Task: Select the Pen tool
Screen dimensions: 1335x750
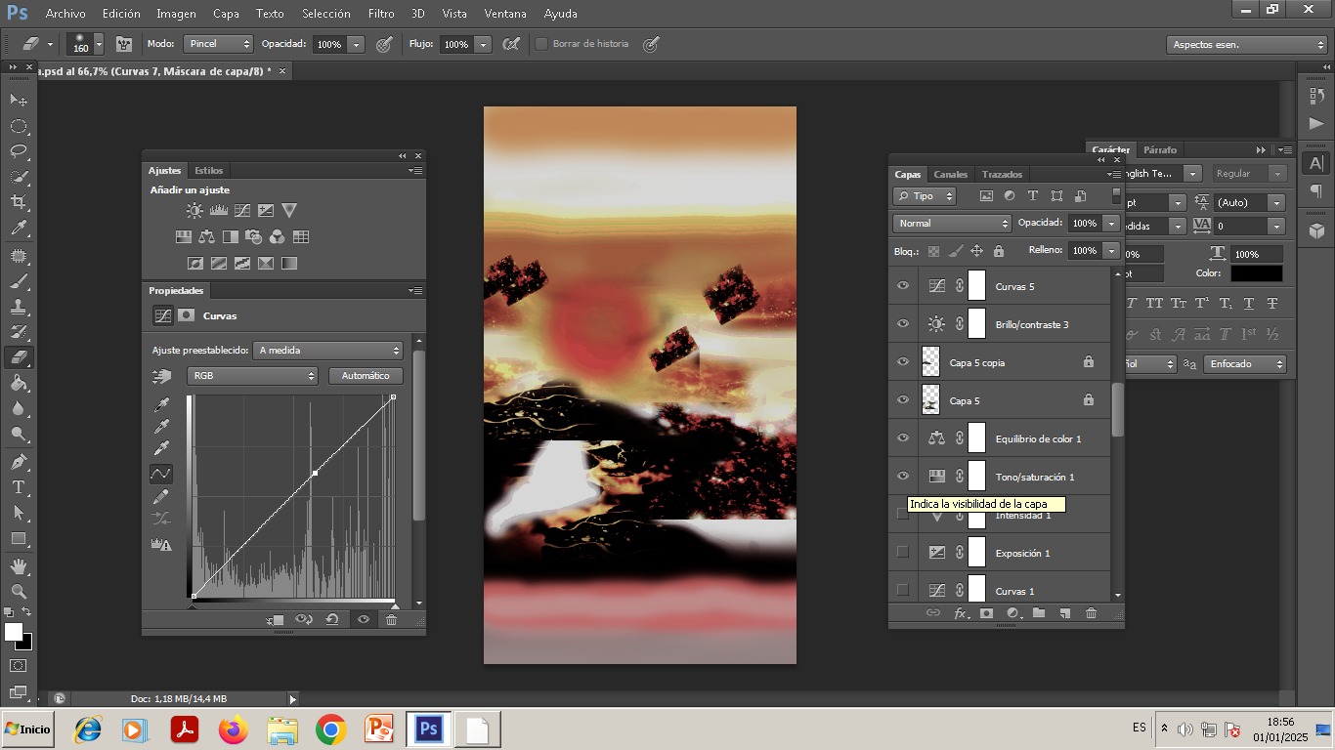Action: click(19, 461)
